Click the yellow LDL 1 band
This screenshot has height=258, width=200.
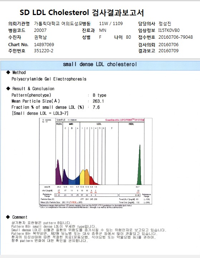pyautogui.click(x=82, y=177)
